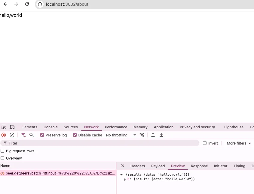Screen dimensions: 254x194
Task: Uncheck the Disable cache checkbox
Action: click(x=75, y=135)
